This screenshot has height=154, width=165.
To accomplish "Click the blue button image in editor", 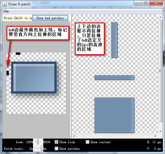I will (x=34, y=78).
